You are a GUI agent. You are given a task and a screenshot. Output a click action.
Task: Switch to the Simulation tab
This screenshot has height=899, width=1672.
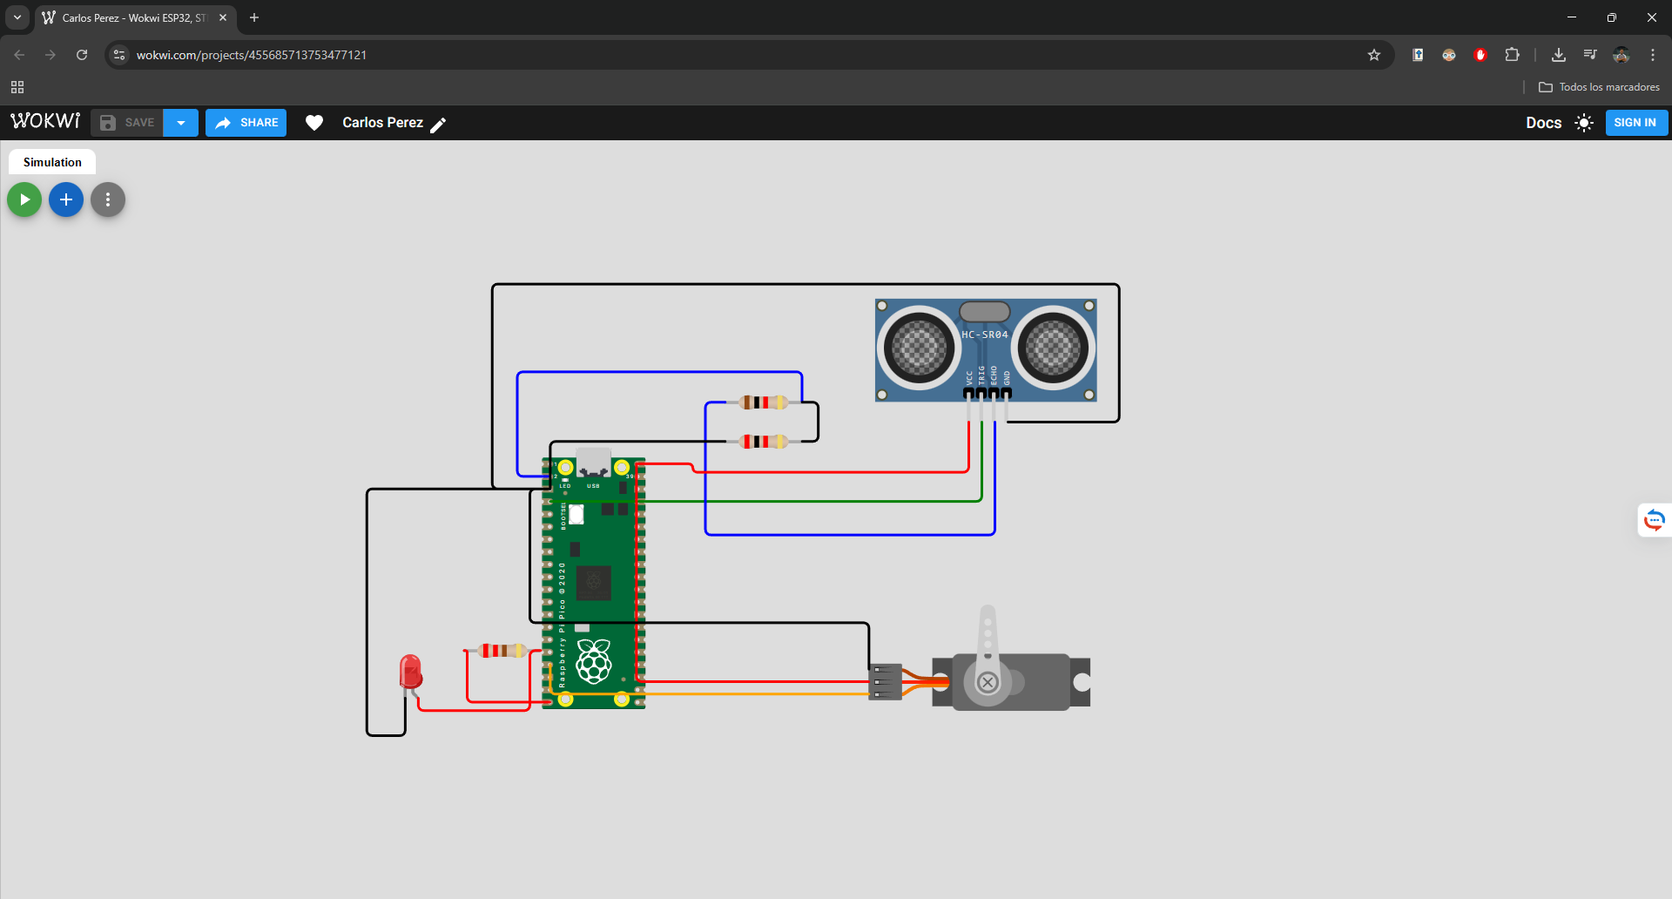[51, 161]
